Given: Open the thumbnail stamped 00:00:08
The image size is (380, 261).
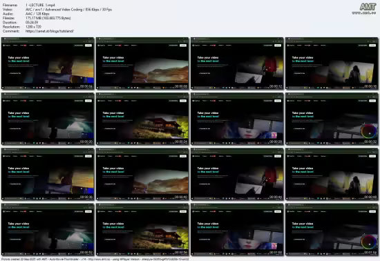Looking at the screenshot, I should [142, 64].
